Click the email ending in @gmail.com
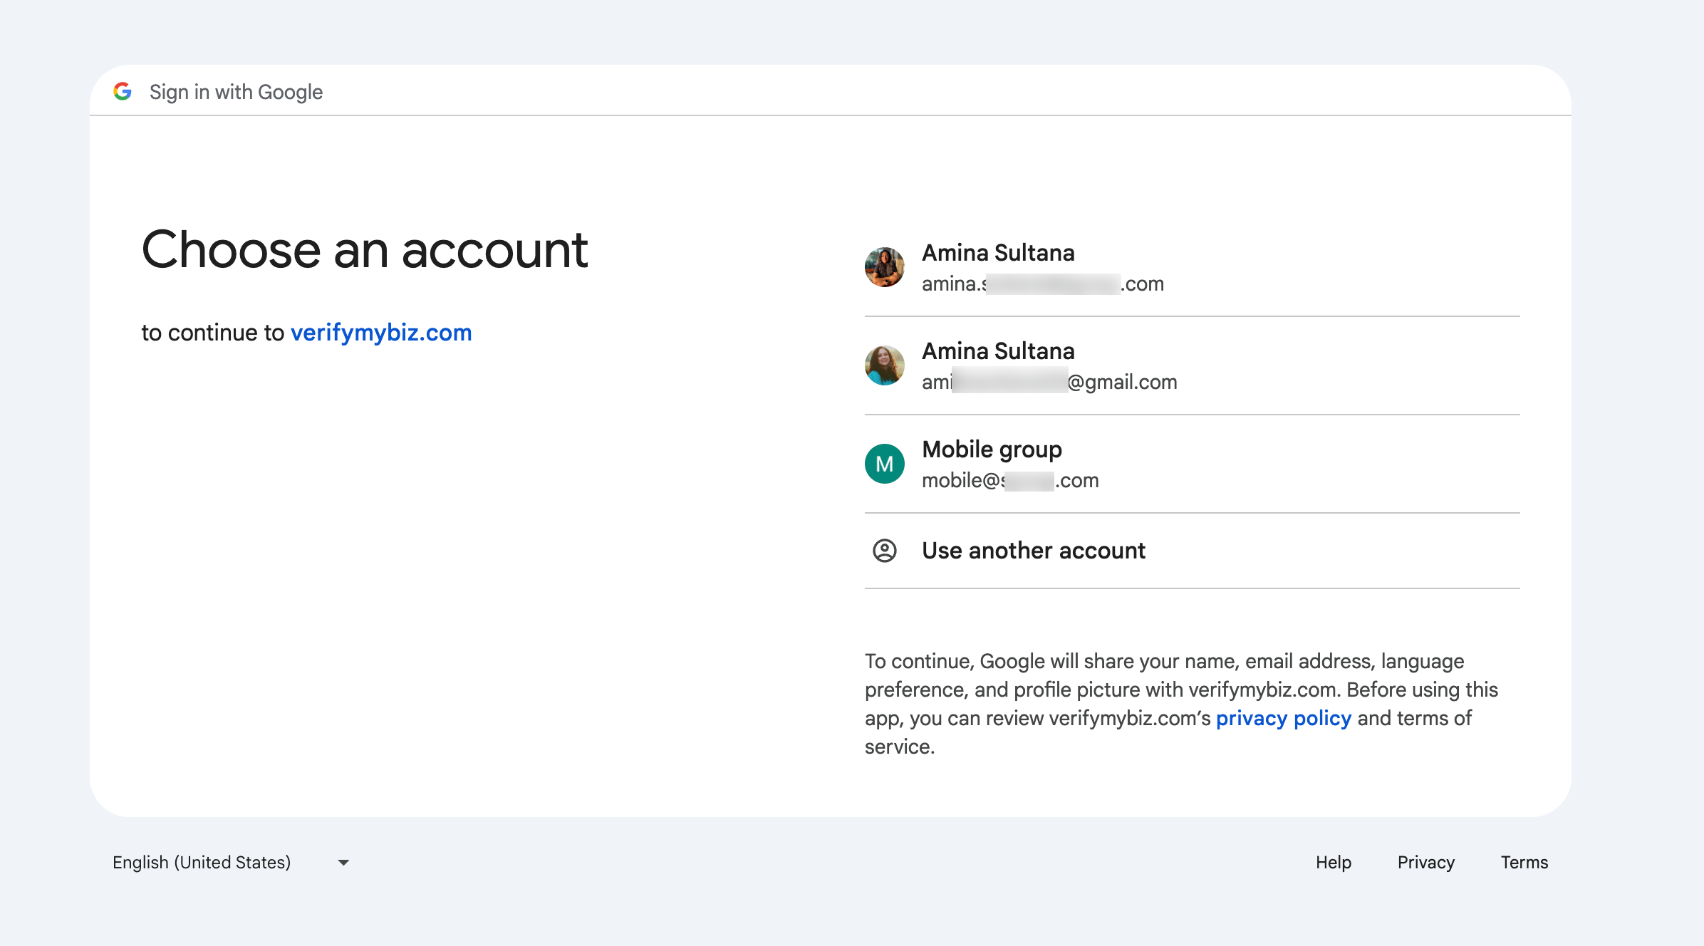The height and width of the screenshot is (946, 1704). 1049,383
